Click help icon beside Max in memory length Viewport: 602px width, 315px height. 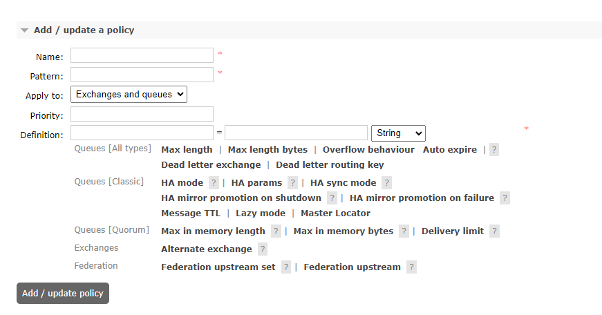point(276,231)
